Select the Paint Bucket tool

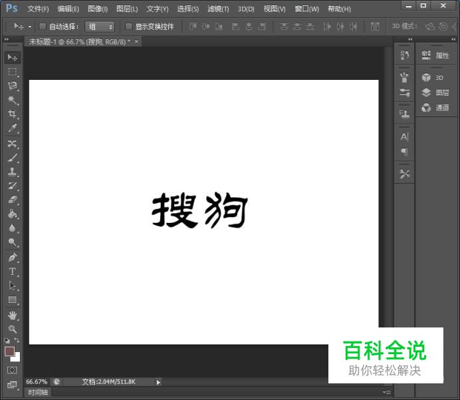tap(13, 214)
